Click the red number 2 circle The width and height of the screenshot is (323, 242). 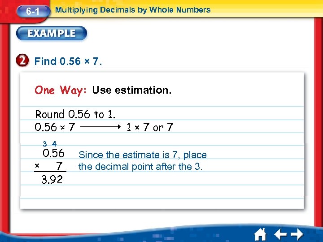[x=22, y=60]
